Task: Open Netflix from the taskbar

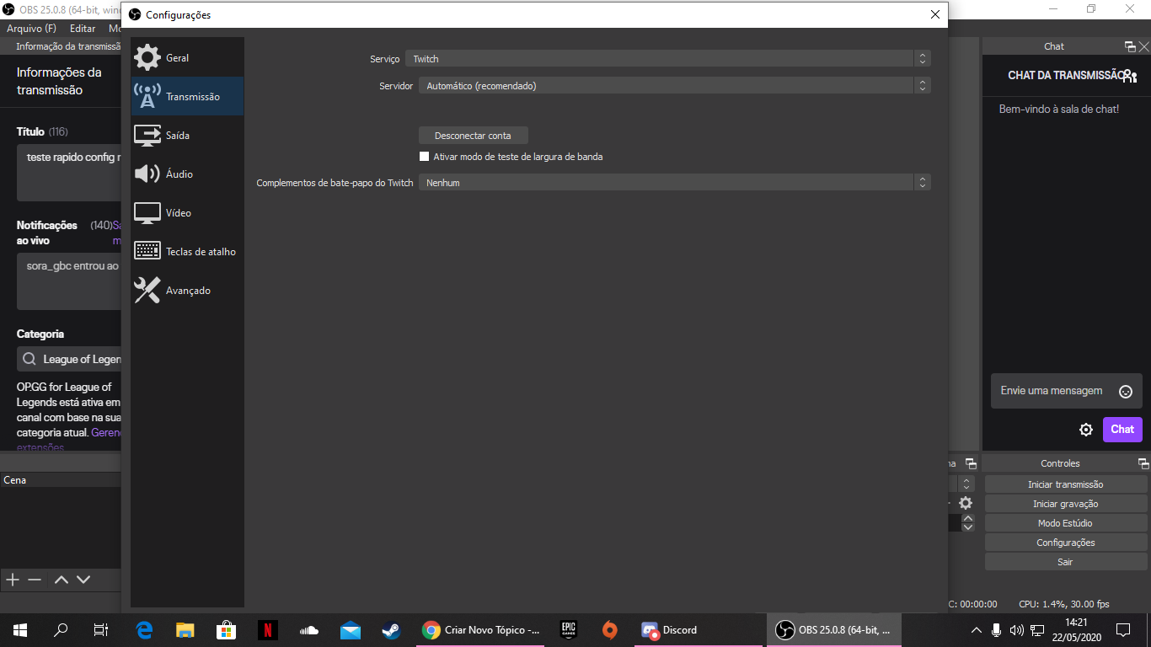Action: pyautogui.click(x=266, y=630)
